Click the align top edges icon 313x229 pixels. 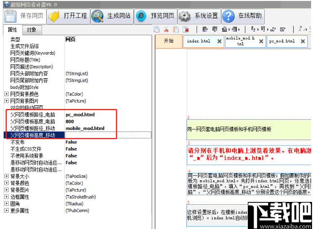click(x=215, y=29)
